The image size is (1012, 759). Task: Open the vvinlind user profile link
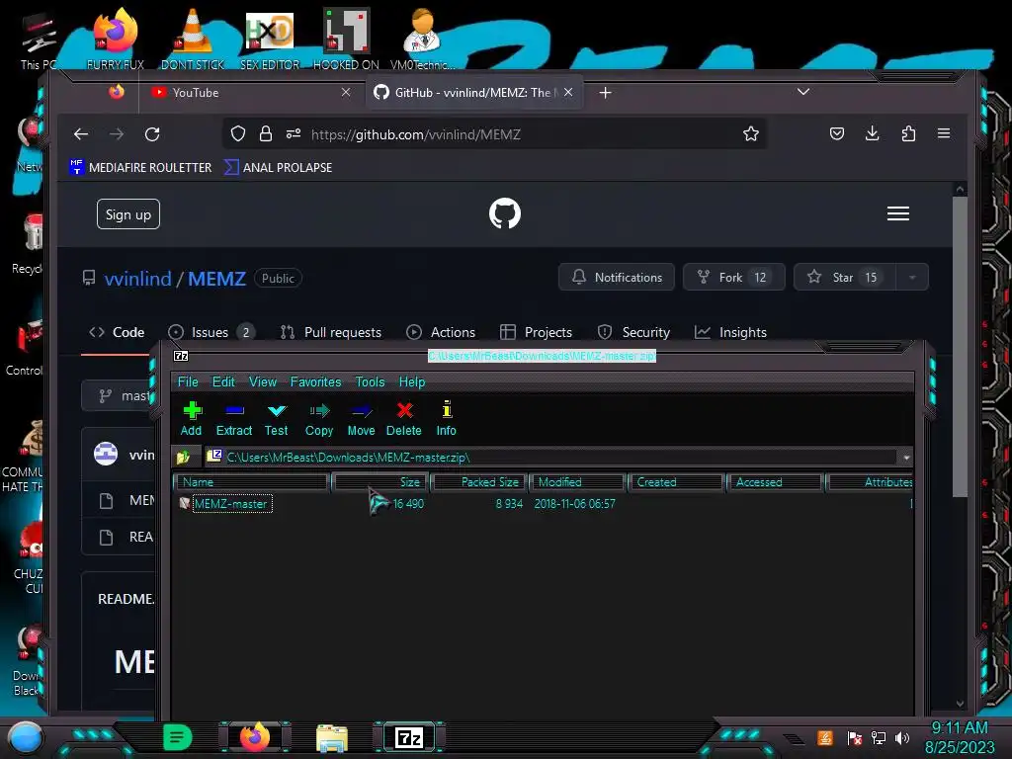[x=137, y=278]
